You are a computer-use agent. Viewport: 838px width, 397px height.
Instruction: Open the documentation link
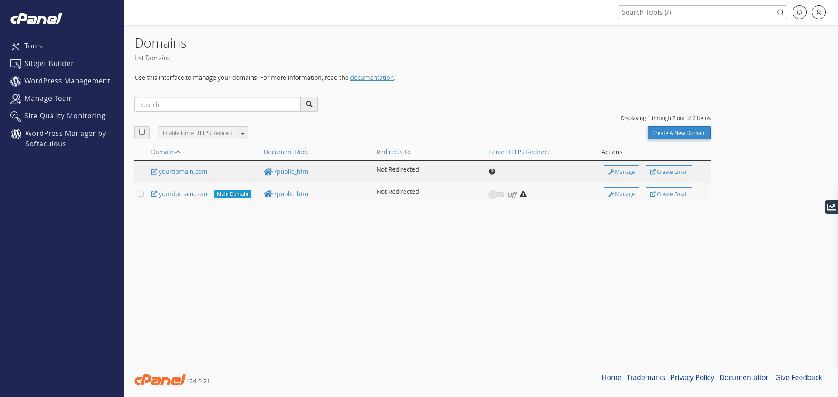pos(372,78)
